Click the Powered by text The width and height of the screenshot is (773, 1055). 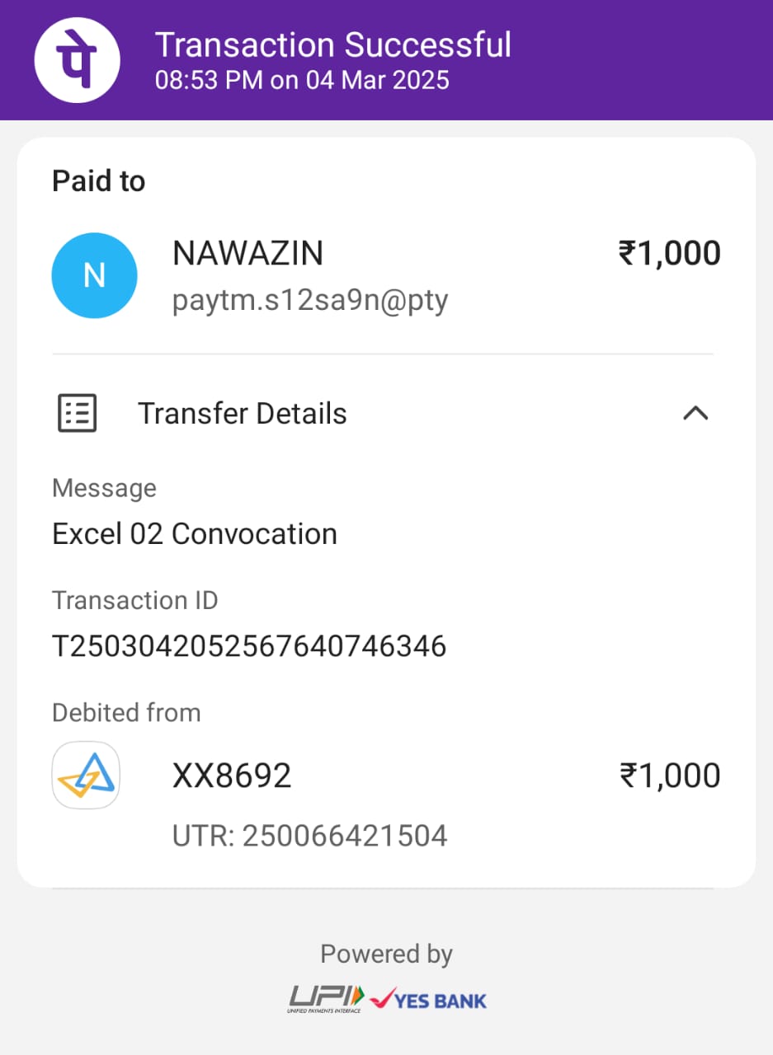(386, 954)
